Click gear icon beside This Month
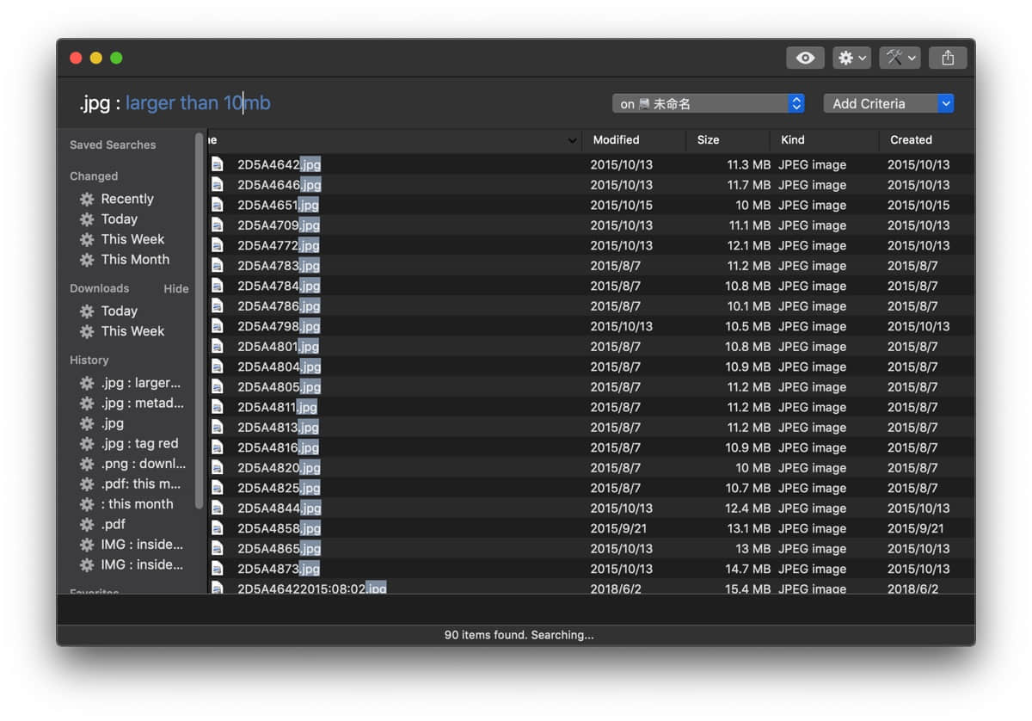 click(87, 260)
